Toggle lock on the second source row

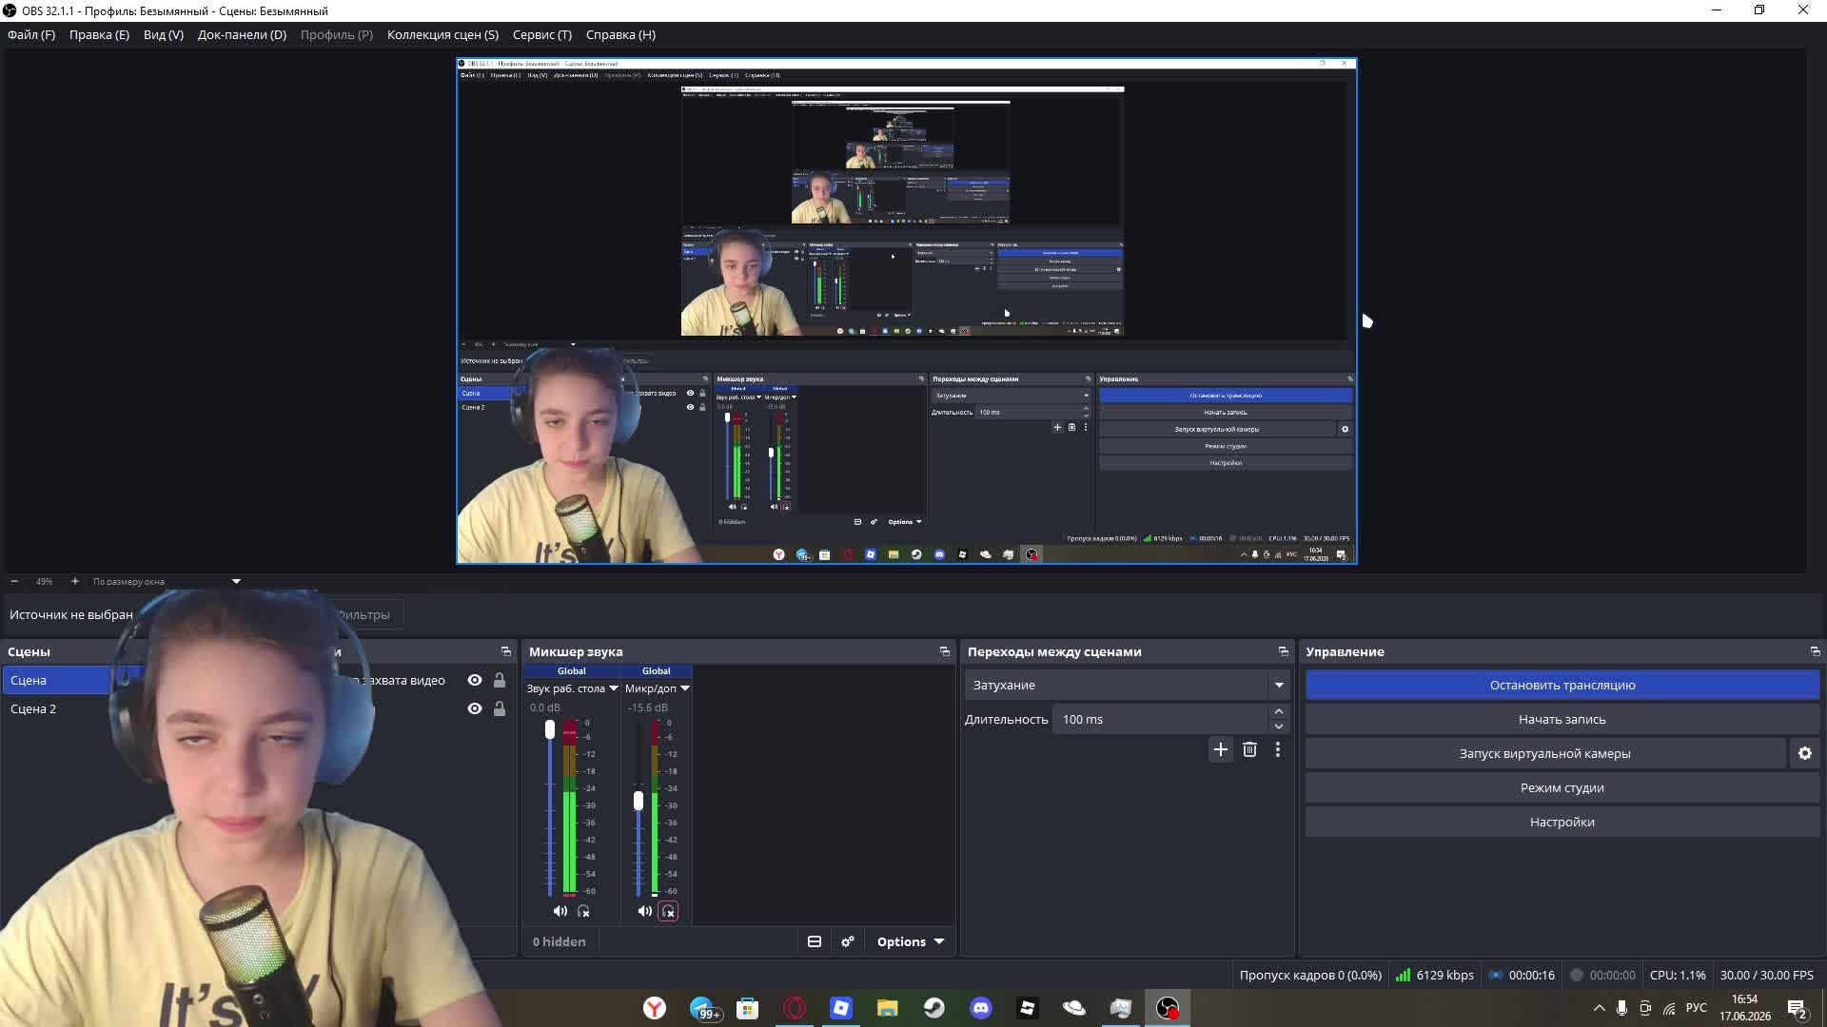tap(500, 708)
